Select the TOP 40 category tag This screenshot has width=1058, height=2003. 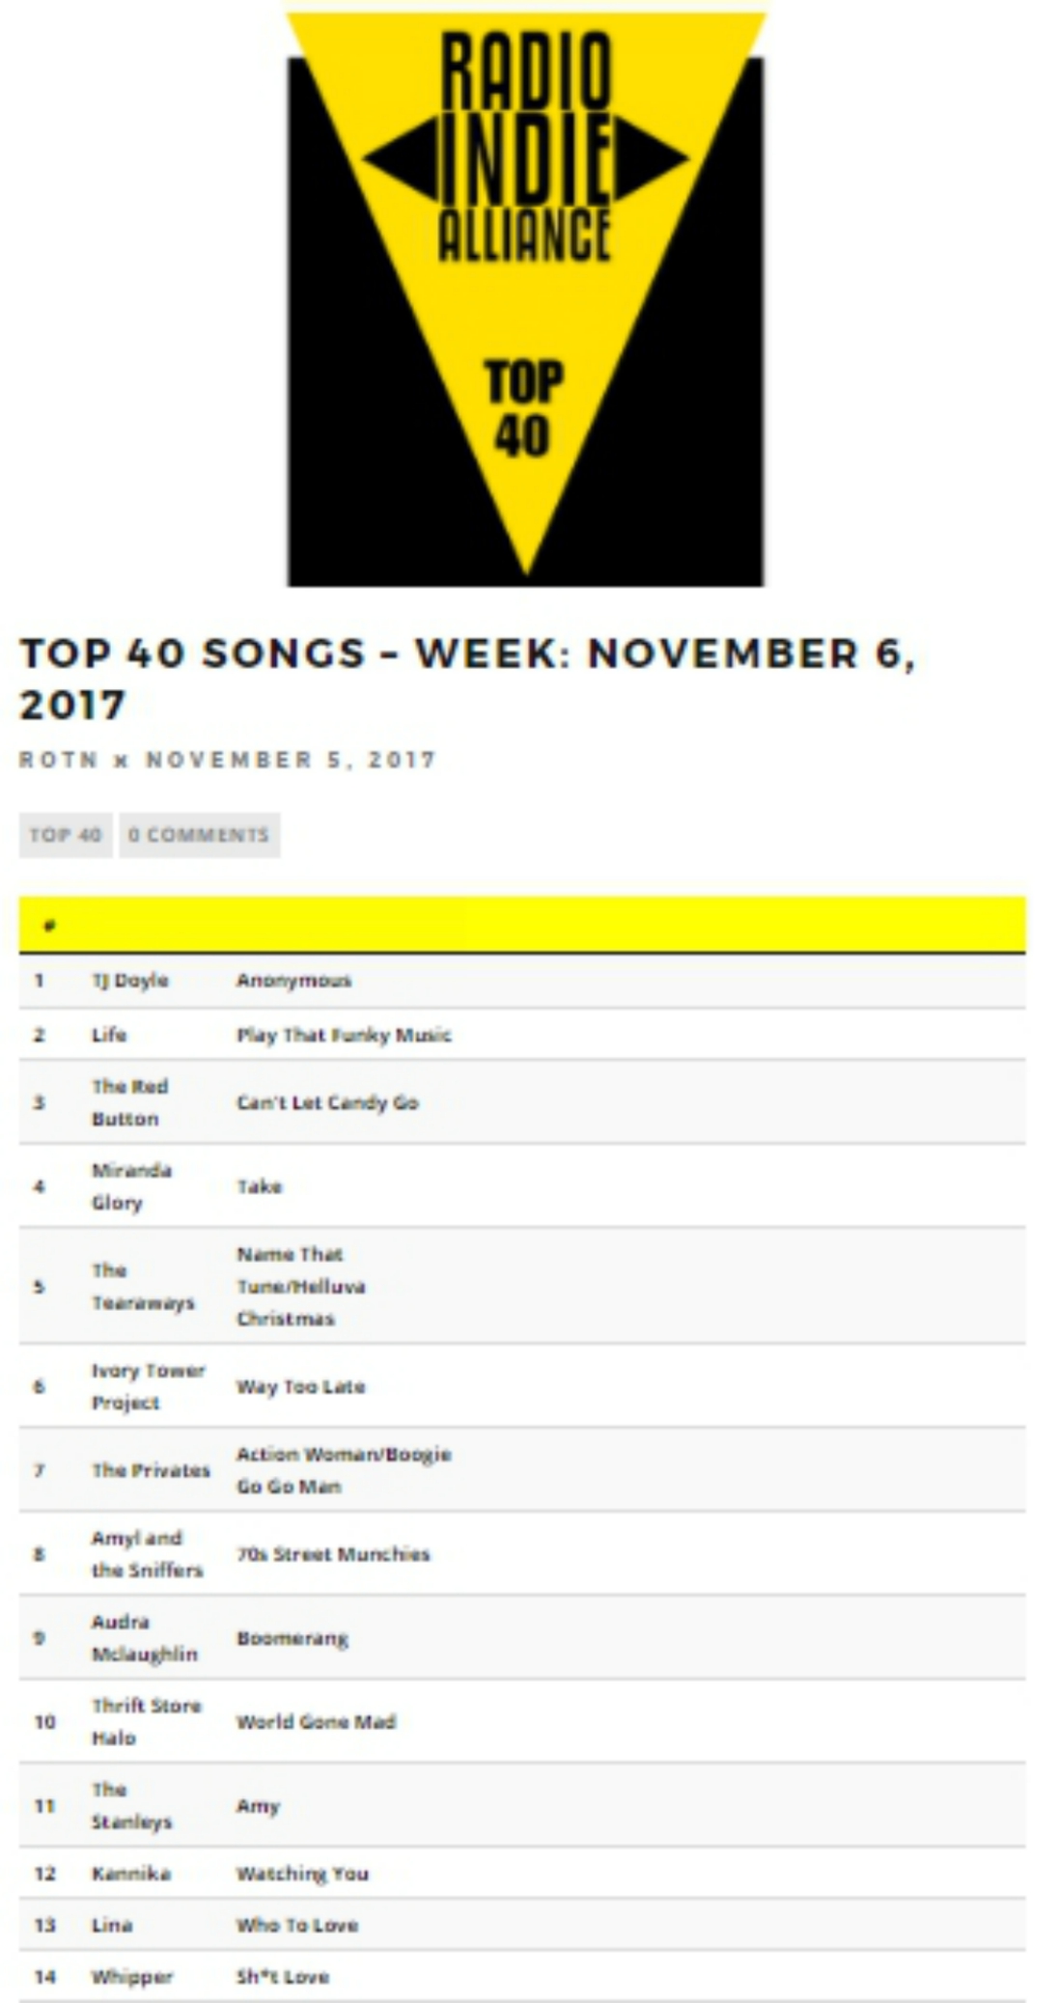click(66, 835)
